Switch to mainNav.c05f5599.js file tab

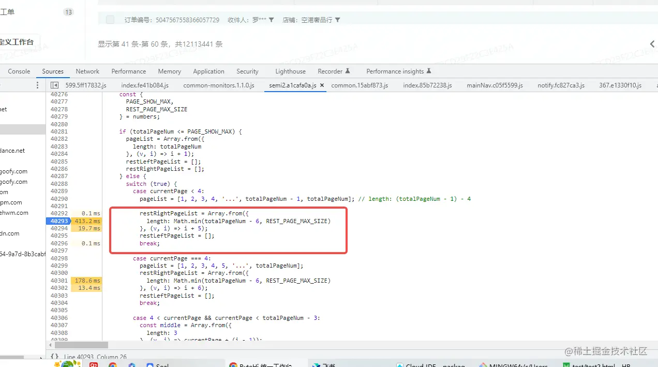[x=495, y=85]
